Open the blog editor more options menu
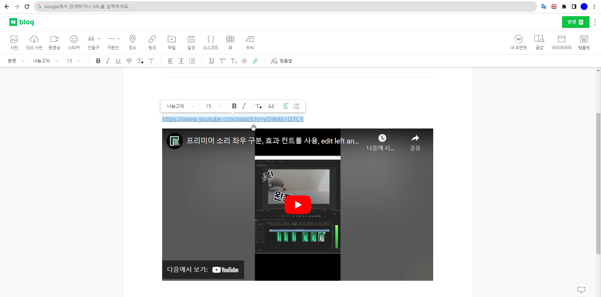The image size is (601, 297). pyautogui.click(x=595, y=23)
